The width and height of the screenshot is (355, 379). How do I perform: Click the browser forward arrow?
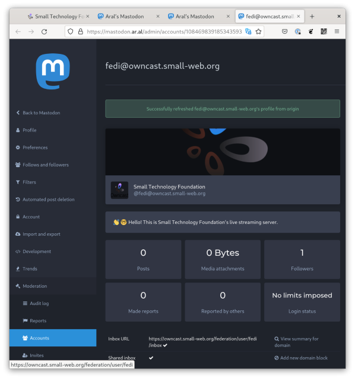click(31, 31)
